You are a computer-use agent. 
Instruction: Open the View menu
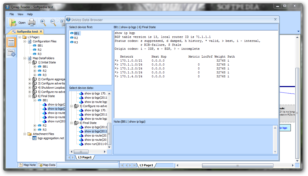(x=20, y=14)
